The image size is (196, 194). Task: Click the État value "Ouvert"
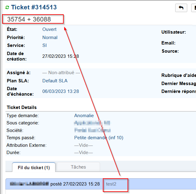point(49,30)
